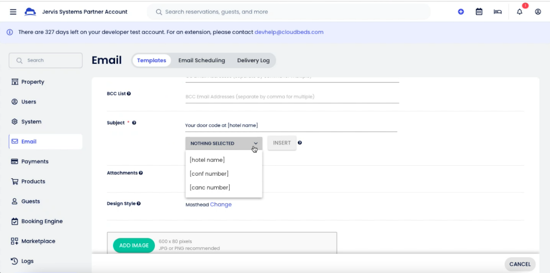Click the Payments card icon in sidebar
This screenshot has width=550, height=273.
[14, 161]
